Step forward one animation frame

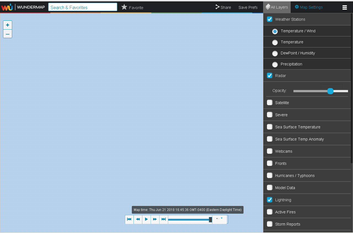[155, 219]
